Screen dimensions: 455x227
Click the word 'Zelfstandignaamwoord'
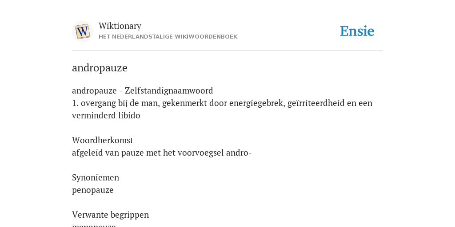[x=169, y=90]
